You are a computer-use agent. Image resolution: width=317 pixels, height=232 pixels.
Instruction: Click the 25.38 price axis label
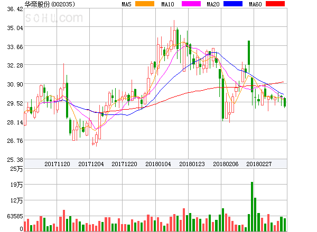pyautogui.click(x=15, y=160)
